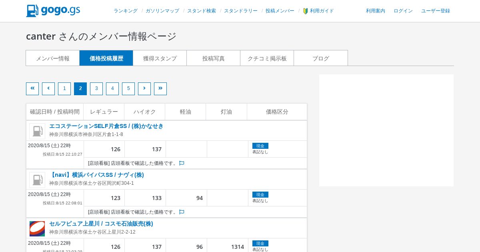This screenshot has height=252, width=480.
Task: Open エコステーションSELF片倉SS station link
Action: [106, 126]
